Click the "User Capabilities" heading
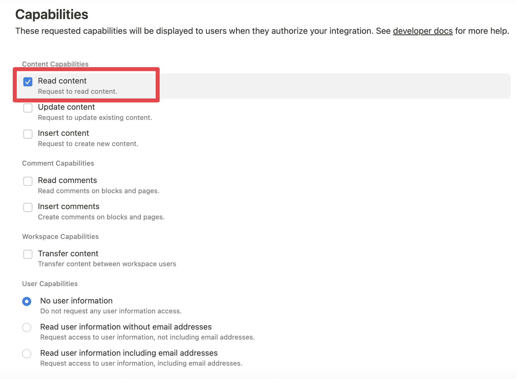 50,284
